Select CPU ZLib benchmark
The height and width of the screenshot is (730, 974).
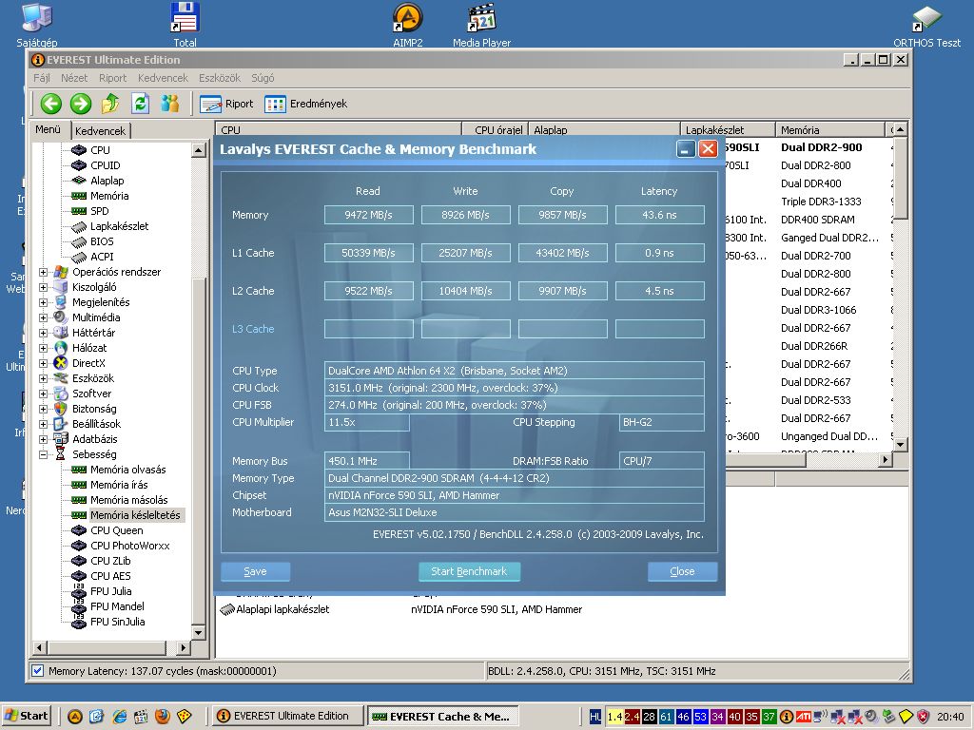point(110,561)
